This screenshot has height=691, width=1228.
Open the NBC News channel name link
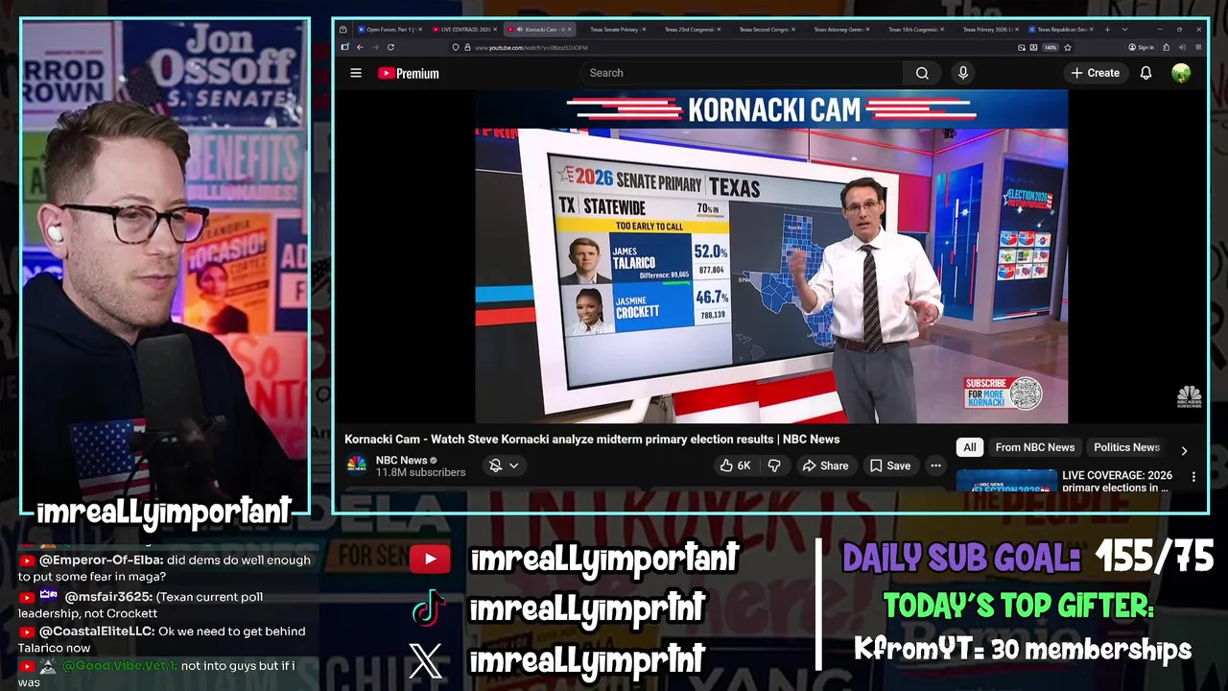(x=402, y=460)
